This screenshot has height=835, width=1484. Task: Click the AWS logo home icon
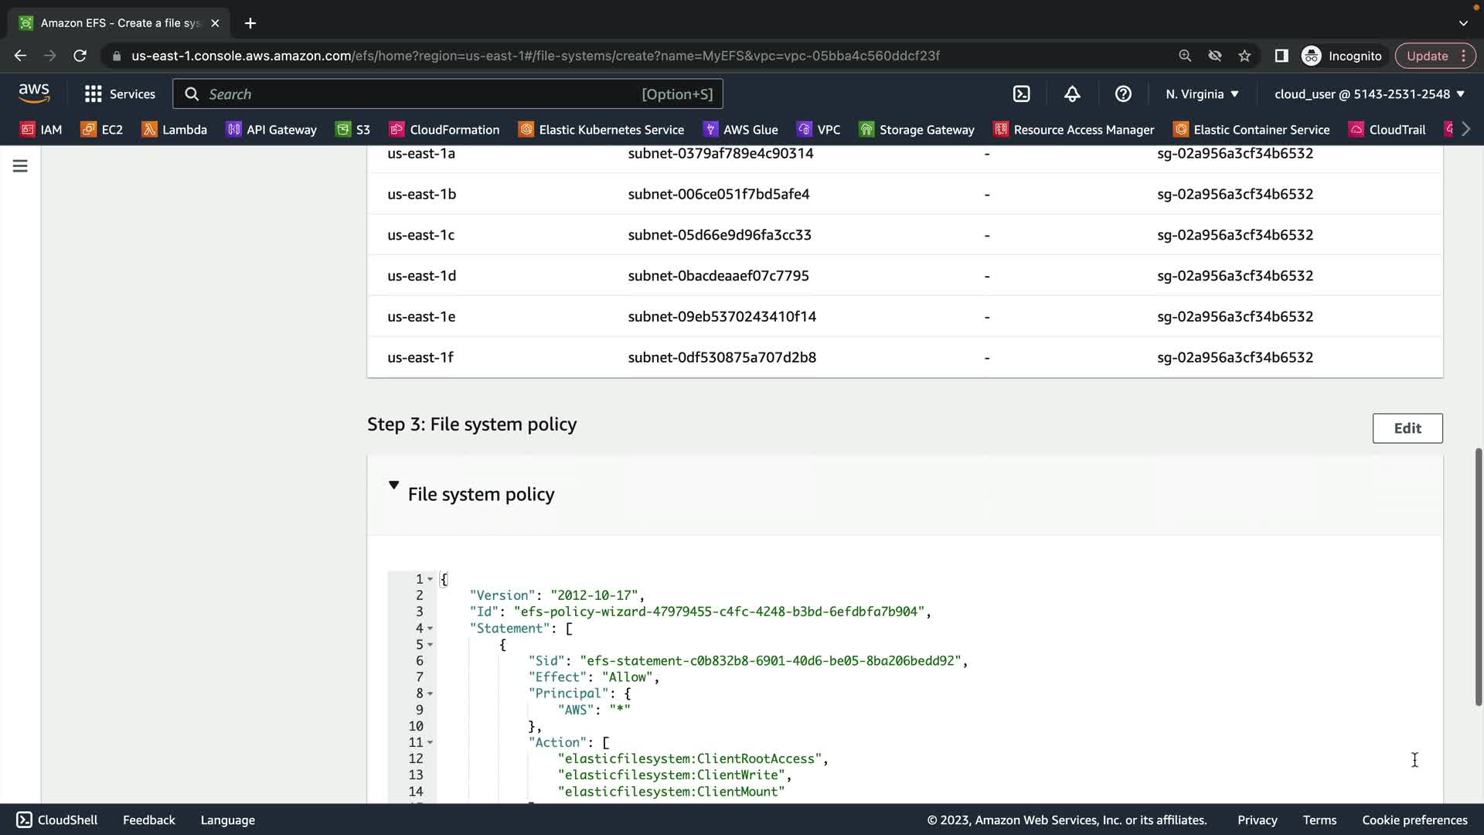point(34,94)
